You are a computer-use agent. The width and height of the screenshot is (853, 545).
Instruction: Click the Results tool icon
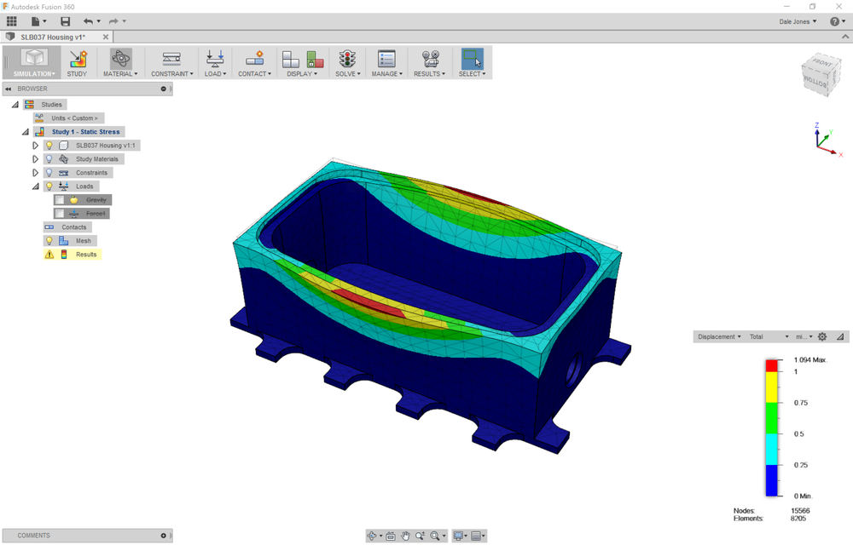coord(430,59)
